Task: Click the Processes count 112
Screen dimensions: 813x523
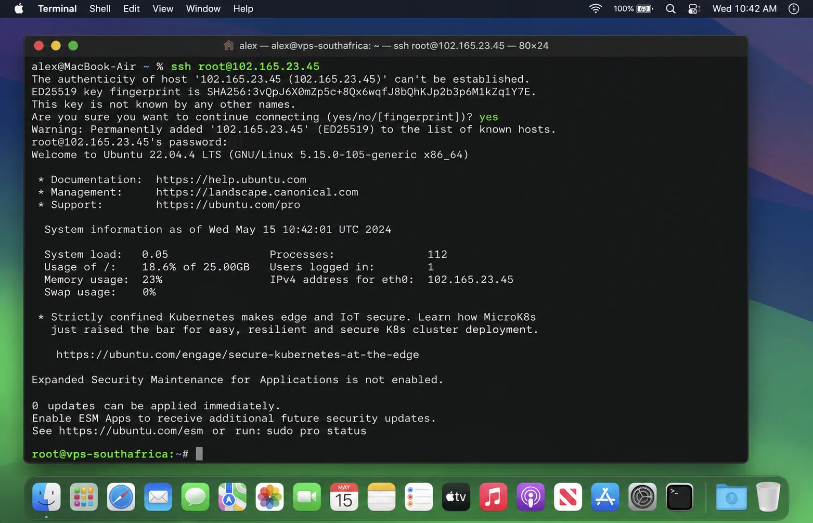Action: pyautogui.click(x=437, y=254)
